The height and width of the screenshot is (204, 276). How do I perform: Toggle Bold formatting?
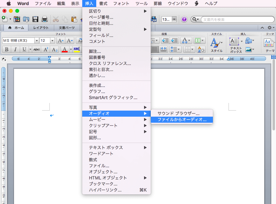7,49
